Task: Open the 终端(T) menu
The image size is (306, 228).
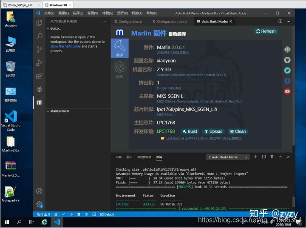Action: [x=137, y=13]
